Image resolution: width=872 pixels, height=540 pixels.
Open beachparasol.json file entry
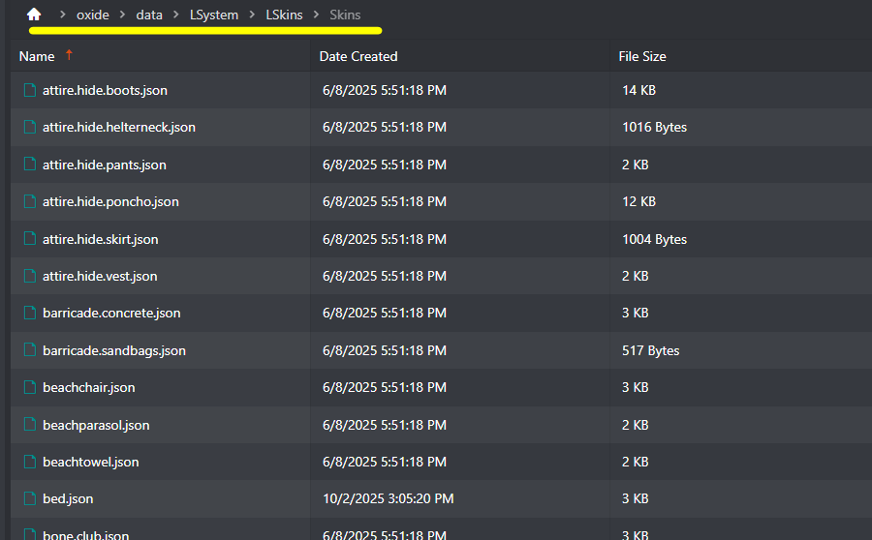96,425
